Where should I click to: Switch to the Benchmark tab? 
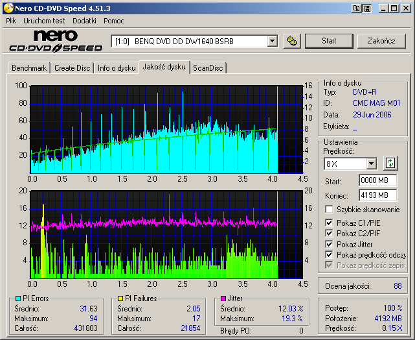click(29, 68)
